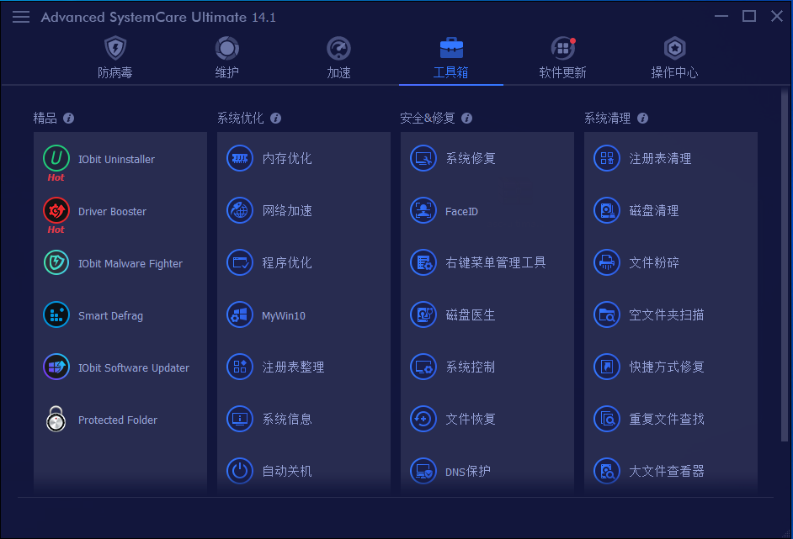Open the 软件更新 tab
Image resolution: width=793 pixels, height=539 pixels.
click(563, 58)
